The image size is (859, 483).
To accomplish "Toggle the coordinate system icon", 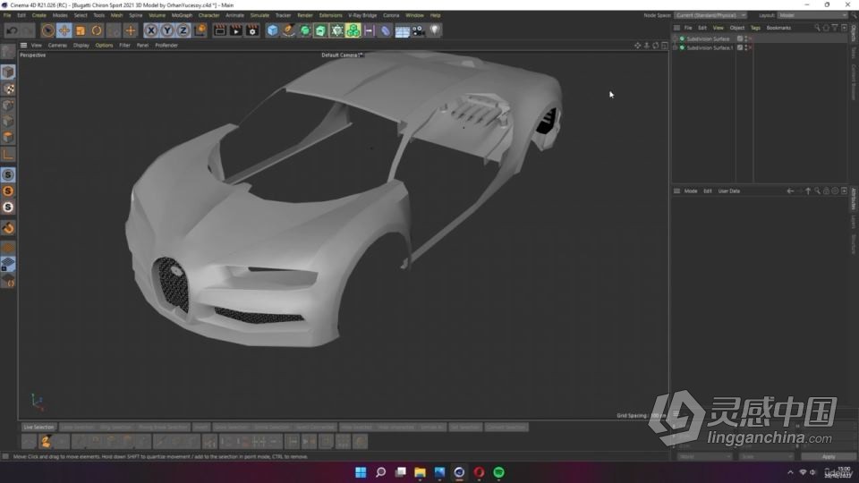I will click(200, 30).
